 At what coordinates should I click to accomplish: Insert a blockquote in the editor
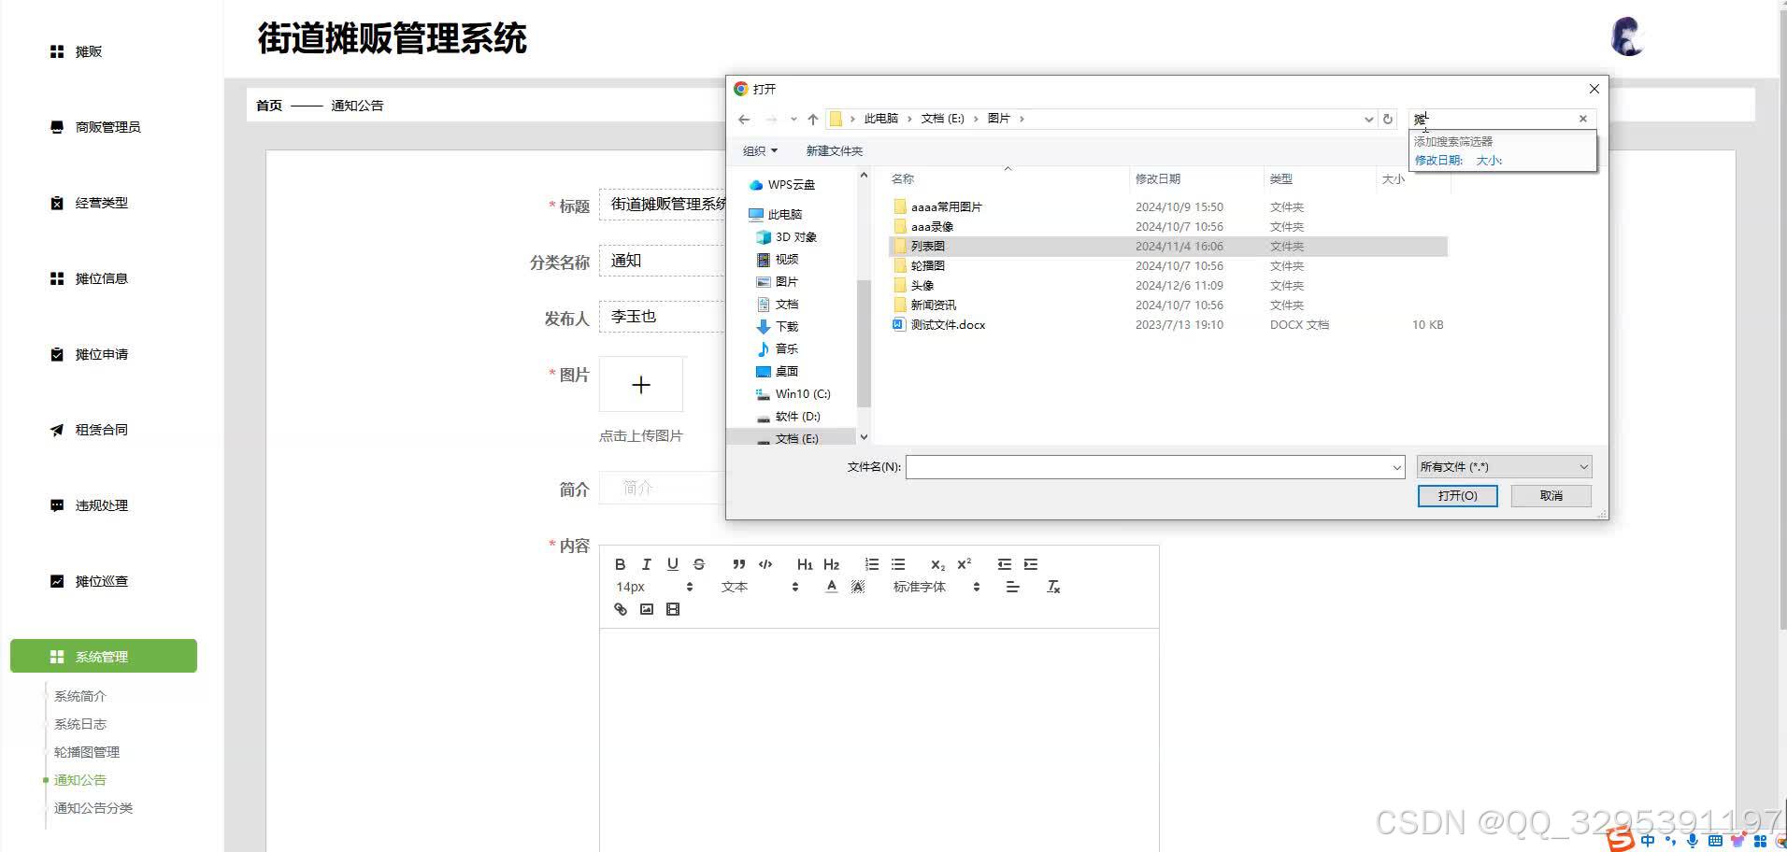pyautogui.click(x=738, y=563)
